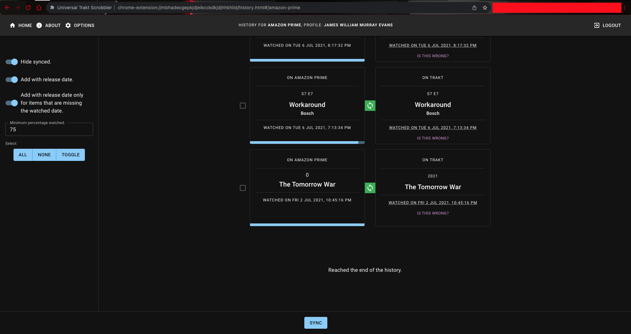Click IS THIS WRONG under Workaround on Trakt
Viewport: 631px width, 334px height.
[433, 138]
